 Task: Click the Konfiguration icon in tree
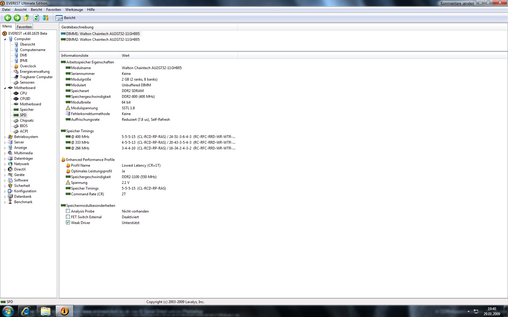[x=10, y=191]
